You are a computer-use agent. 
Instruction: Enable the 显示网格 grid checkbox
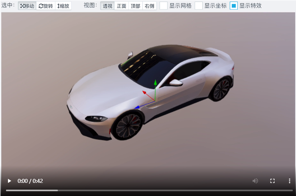click(164, 6)
